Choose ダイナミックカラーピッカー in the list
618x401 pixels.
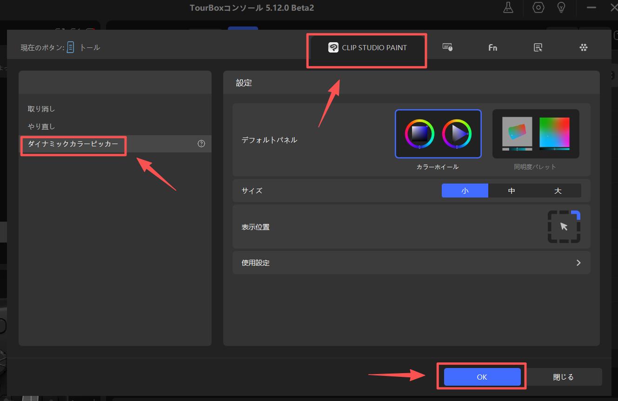(x=73, y=144)
